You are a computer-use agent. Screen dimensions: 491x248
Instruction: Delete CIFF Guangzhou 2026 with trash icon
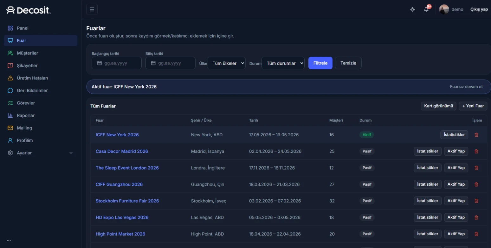pyautogui.click(x=476, y=184)
